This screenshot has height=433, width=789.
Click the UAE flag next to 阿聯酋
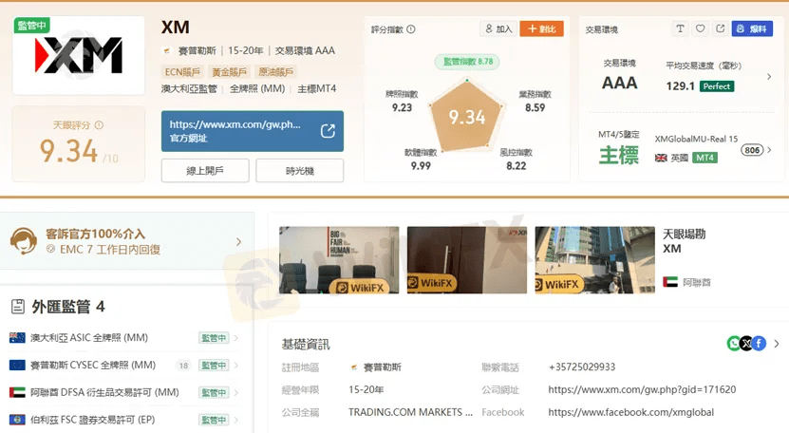(x=670, y=282)
